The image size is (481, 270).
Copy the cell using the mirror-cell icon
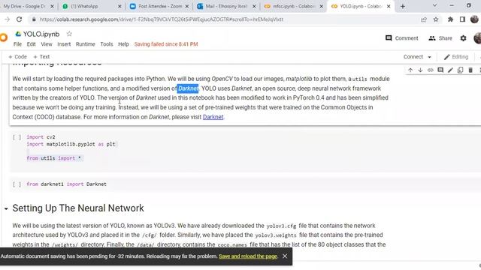460,70
